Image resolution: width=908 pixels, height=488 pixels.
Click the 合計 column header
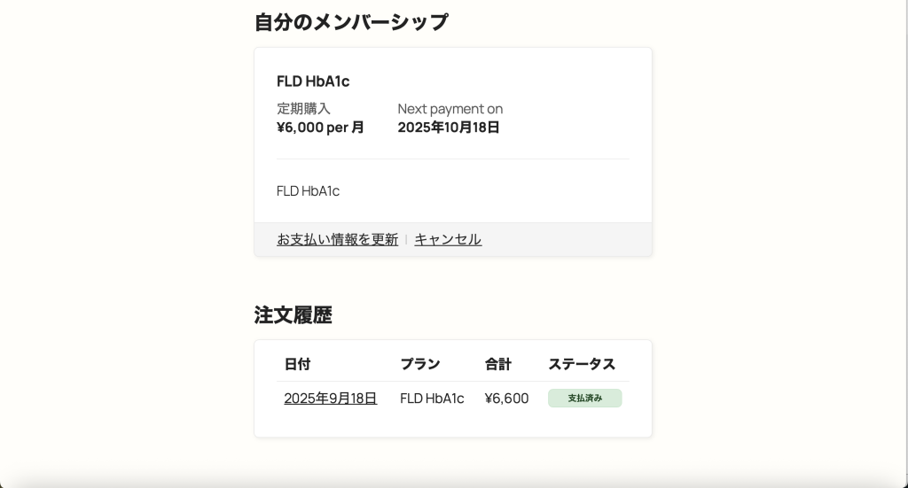tap(497, 364)
